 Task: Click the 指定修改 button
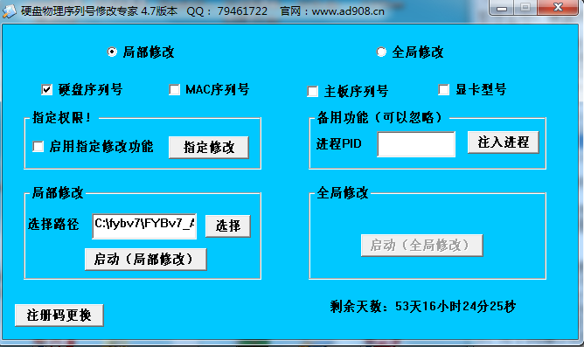[x=209, y=148]
